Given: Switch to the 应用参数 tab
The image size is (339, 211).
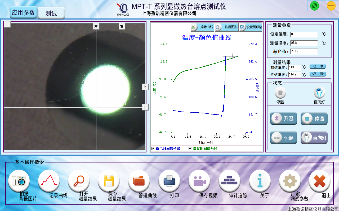Looking at the screenshot, I should pyautogui.click(x=23, y=13).
